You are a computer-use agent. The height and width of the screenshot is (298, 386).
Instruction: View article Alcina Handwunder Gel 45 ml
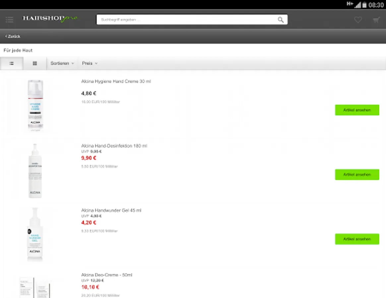[x=357, y=239]
